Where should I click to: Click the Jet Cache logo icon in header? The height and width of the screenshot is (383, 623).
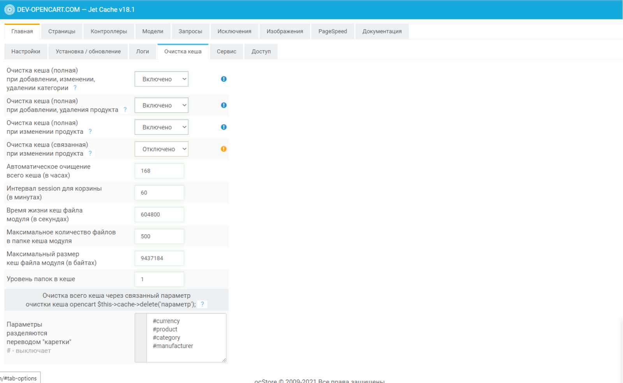click(x=9, y=9)
